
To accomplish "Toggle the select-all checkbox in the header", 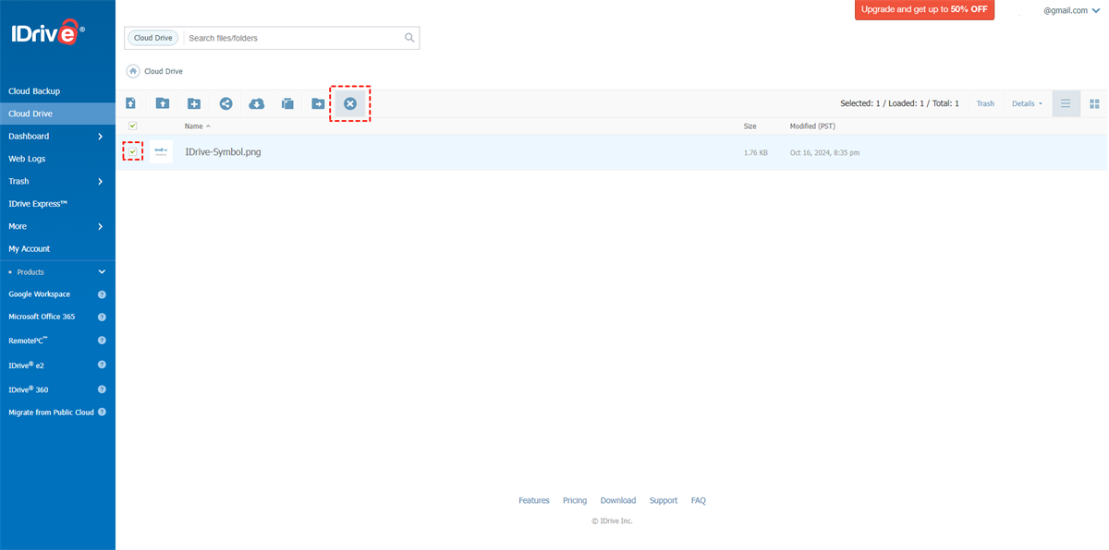I will pyautogui.click(x=133, y=126).
